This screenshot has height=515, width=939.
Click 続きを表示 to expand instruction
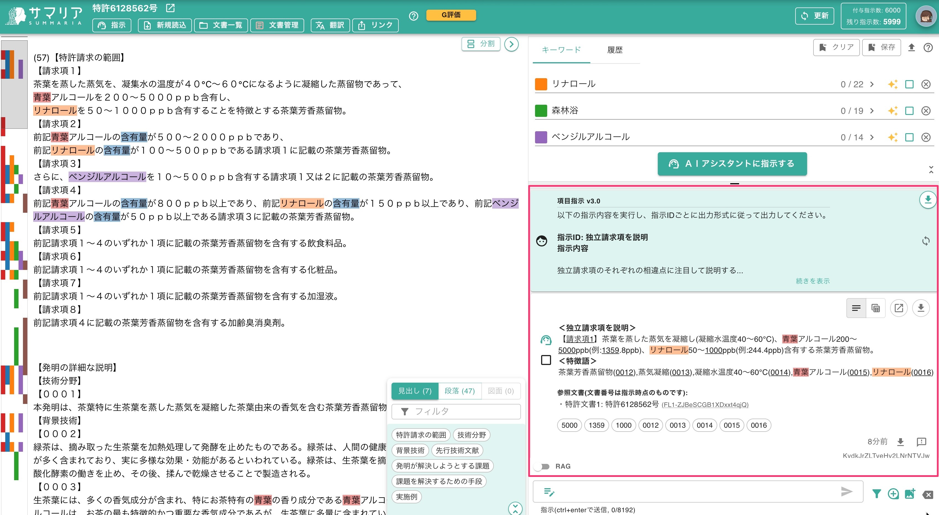pyautogui.click(x=813, y=281)
